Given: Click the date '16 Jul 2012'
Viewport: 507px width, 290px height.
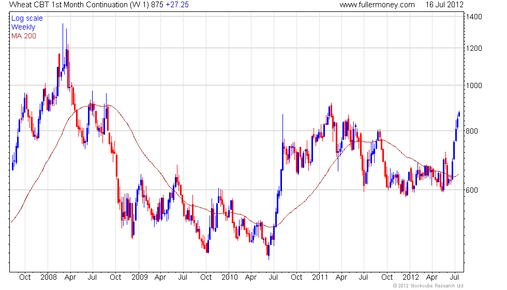Looking at the screenshot, I should click(444, 5).
